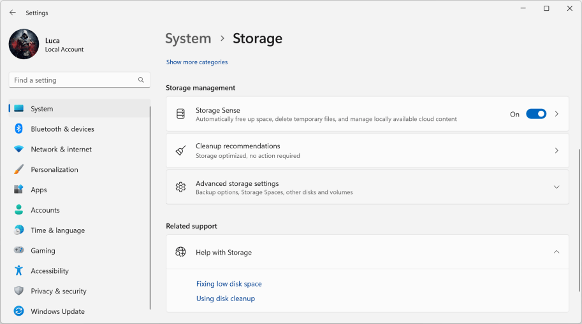Select Apps in the sidebar
This screenshot has width=582, height=324.
pos(39,190)
